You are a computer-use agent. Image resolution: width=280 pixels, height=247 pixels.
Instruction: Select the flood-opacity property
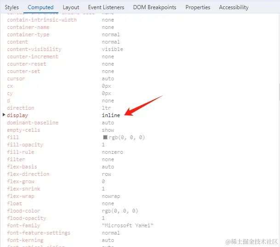coord(27,218)
